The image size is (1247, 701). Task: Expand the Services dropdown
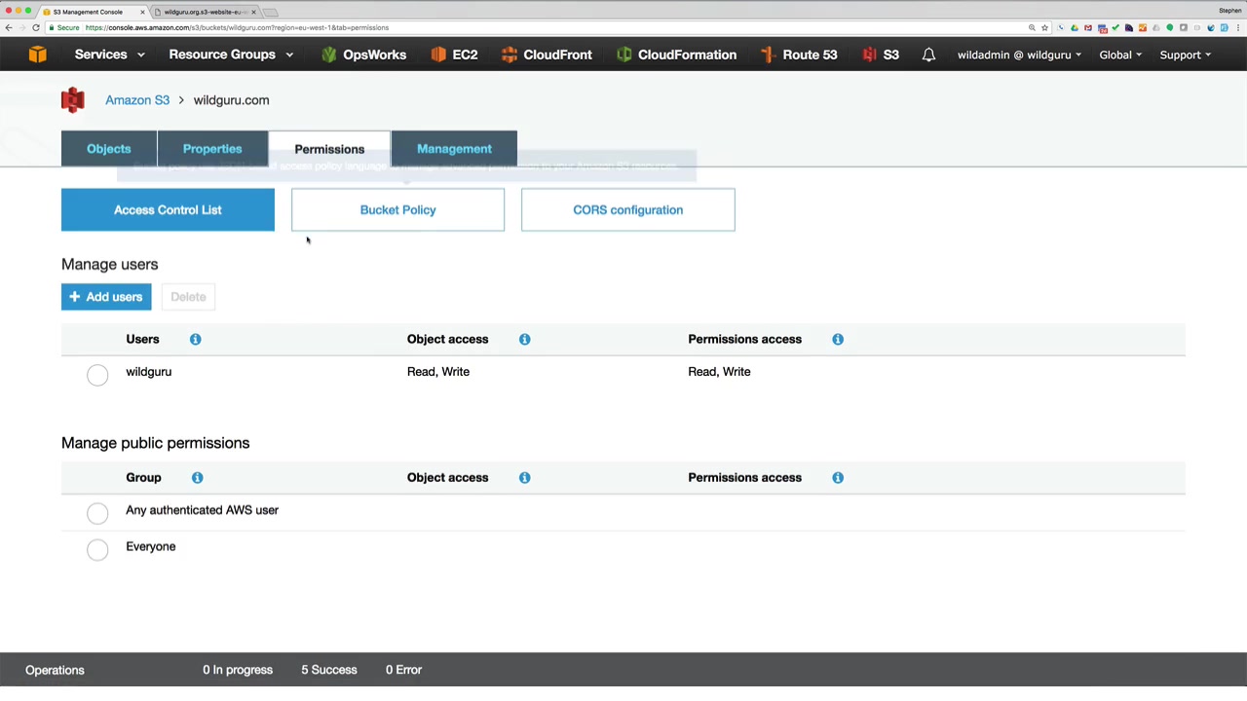coord(109,55)
